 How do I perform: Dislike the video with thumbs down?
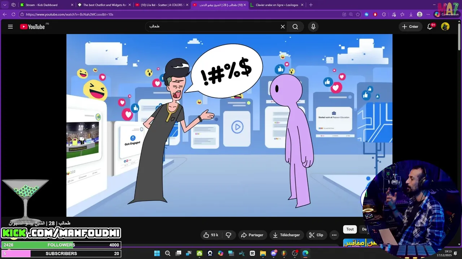228,235
